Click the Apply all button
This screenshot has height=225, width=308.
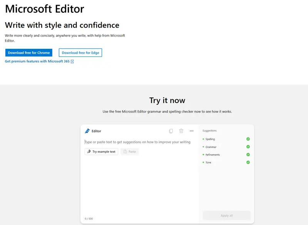pos(226,215)
